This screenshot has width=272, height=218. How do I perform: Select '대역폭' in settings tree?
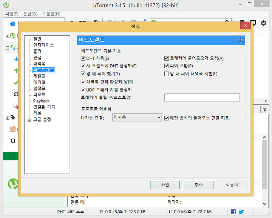[39, 64]
